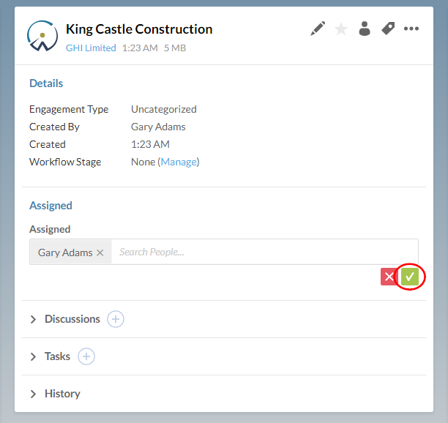
Task: Cancel assignment with red X button
Action: pos(389,277)
